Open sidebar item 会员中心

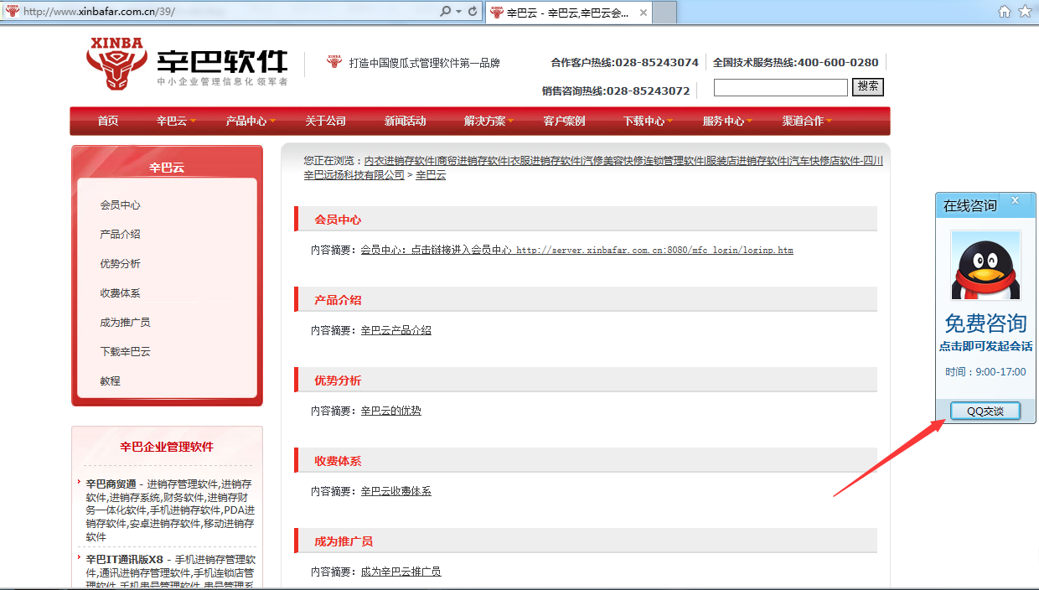point(121,205)
